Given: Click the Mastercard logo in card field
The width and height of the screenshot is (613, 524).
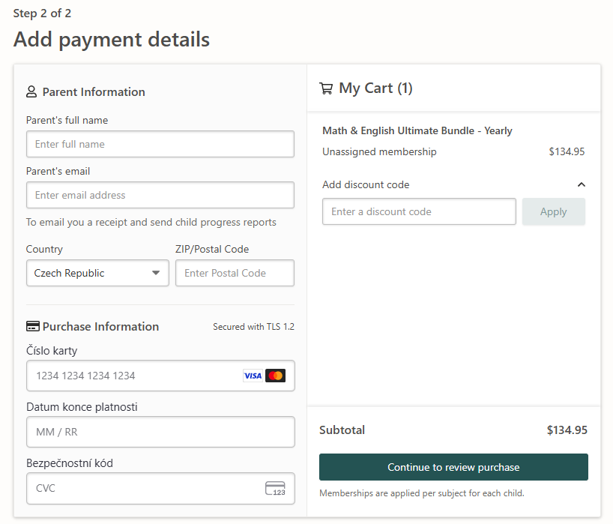Looking at the screenshot, I should [x=275, y=376].
